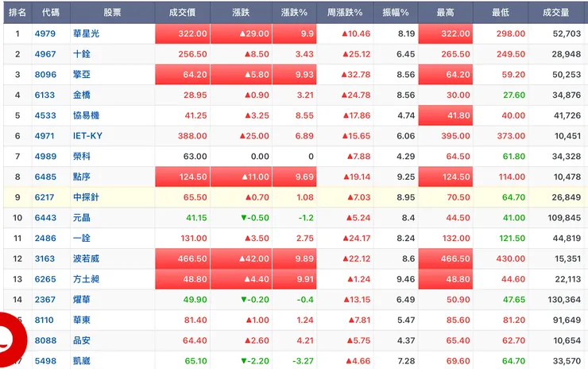Open stock code 4979 link

pos(45,33)
